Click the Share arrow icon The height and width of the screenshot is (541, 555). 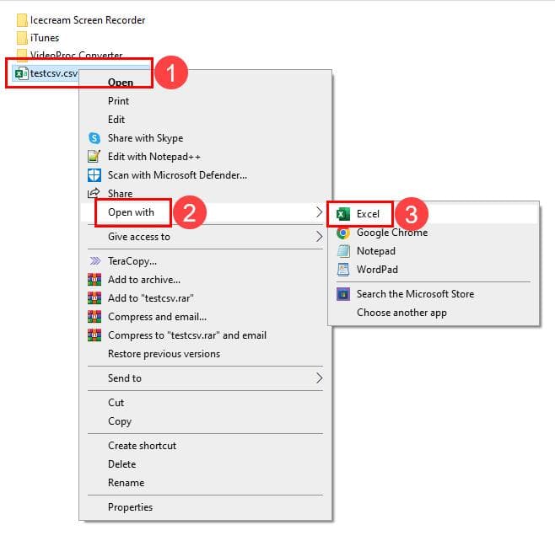click(x=94, y=193)
